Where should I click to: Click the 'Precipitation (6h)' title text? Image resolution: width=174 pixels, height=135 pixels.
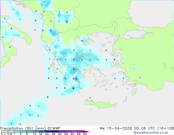pyautogui.click(x=16, y=128)
